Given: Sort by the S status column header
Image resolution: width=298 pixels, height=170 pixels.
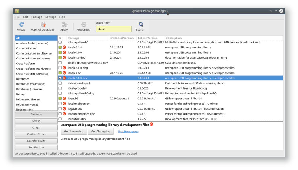Looking at the screenshot, I should coord(60,38).
